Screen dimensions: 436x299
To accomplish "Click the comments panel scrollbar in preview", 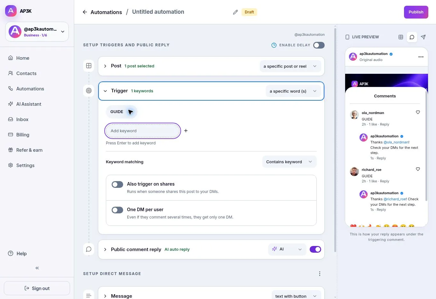I will pos(426,145).
